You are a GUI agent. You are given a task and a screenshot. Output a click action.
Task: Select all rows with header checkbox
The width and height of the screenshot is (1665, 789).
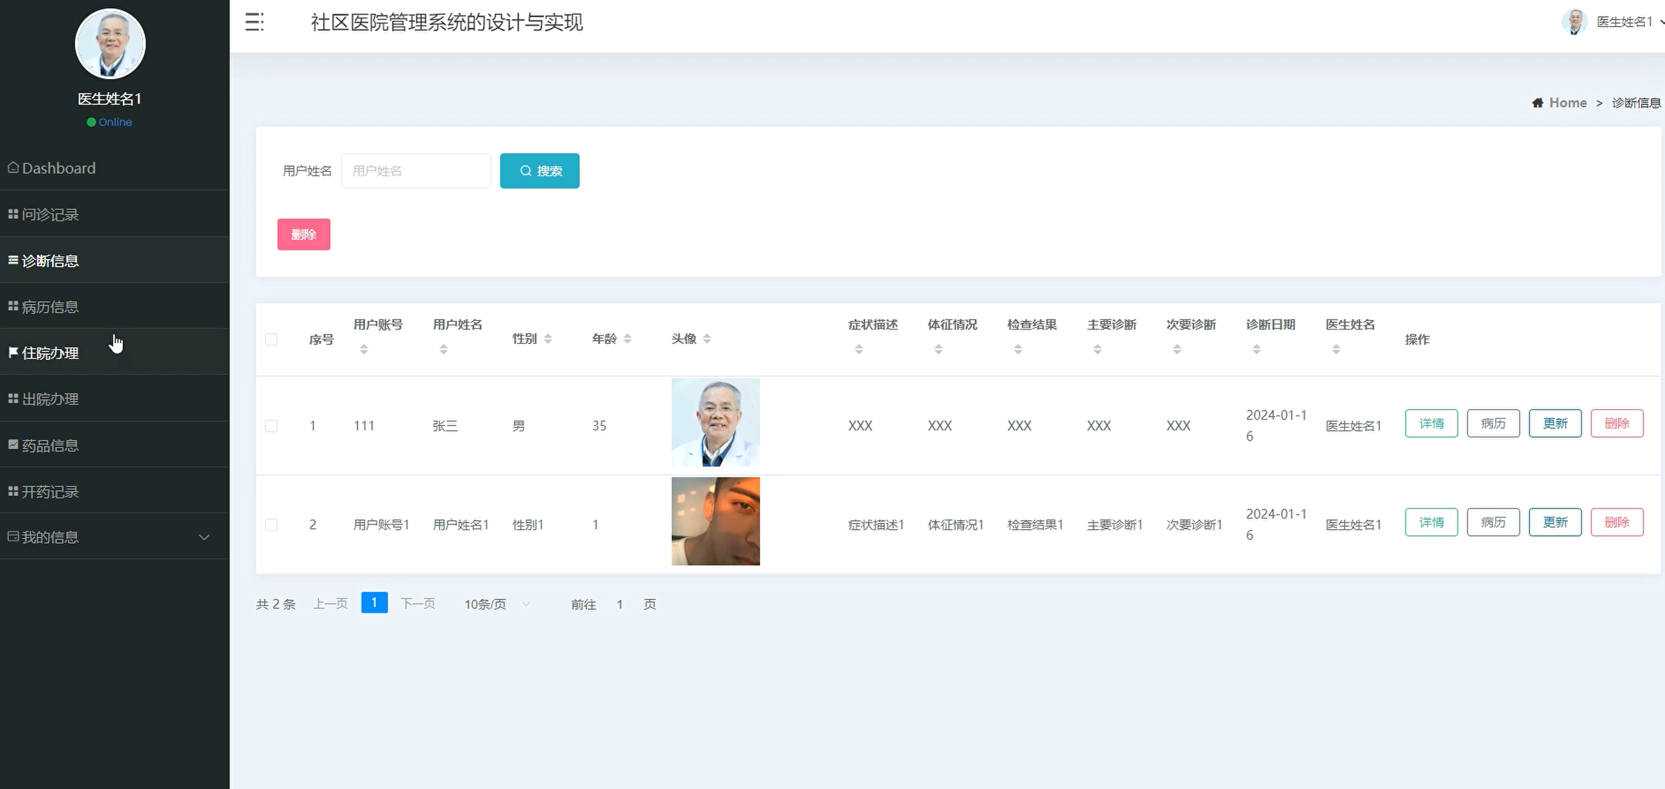(272, 340)
